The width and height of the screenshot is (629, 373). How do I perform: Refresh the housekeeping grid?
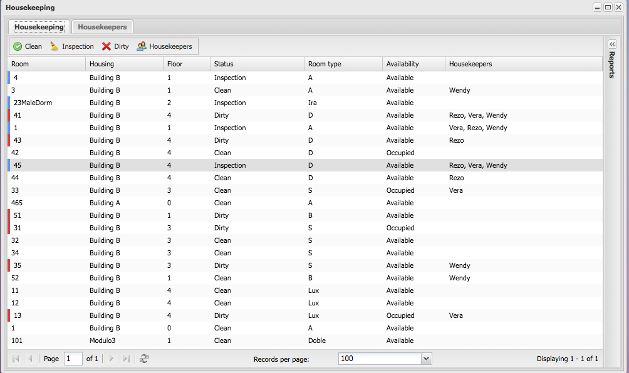tap(144, 359)
